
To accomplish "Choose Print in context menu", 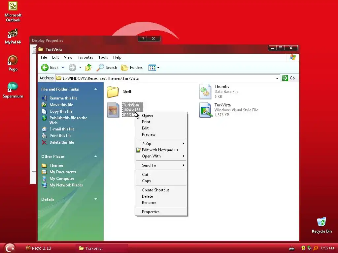I will (161, 122).
